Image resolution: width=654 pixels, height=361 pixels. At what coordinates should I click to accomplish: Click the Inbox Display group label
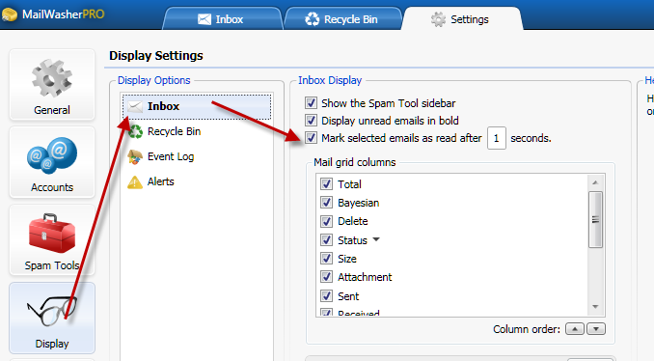[x=330, y=80]
